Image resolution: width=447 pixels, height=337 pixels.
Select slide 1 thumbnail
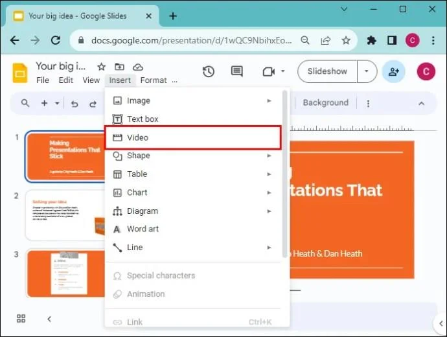(65, 157)
